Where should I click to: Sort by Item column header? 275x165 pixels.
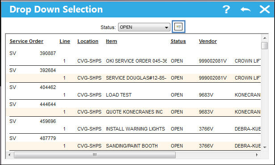tap(111, 41)
